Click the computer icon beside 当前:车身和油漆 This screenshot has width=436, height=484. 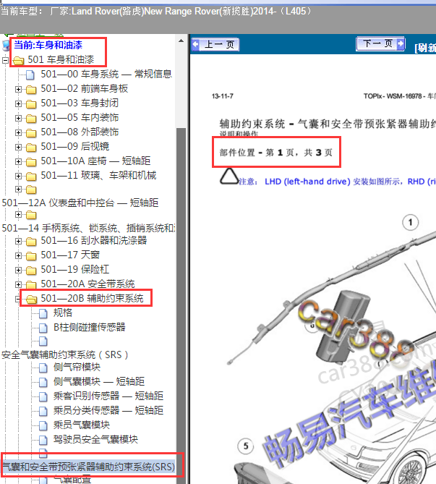[6, 46]
